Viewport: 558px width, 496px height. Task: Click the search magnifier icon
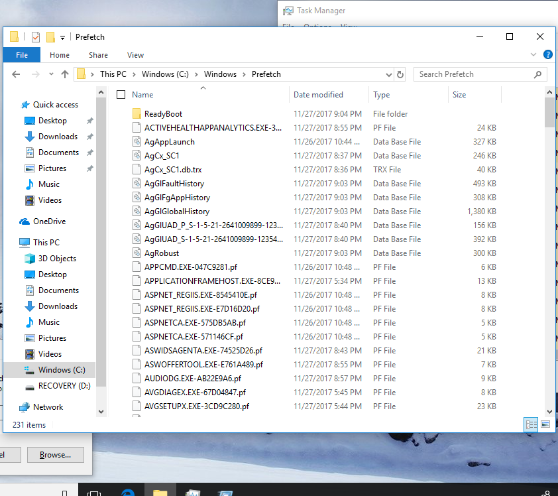coord(537,74)
